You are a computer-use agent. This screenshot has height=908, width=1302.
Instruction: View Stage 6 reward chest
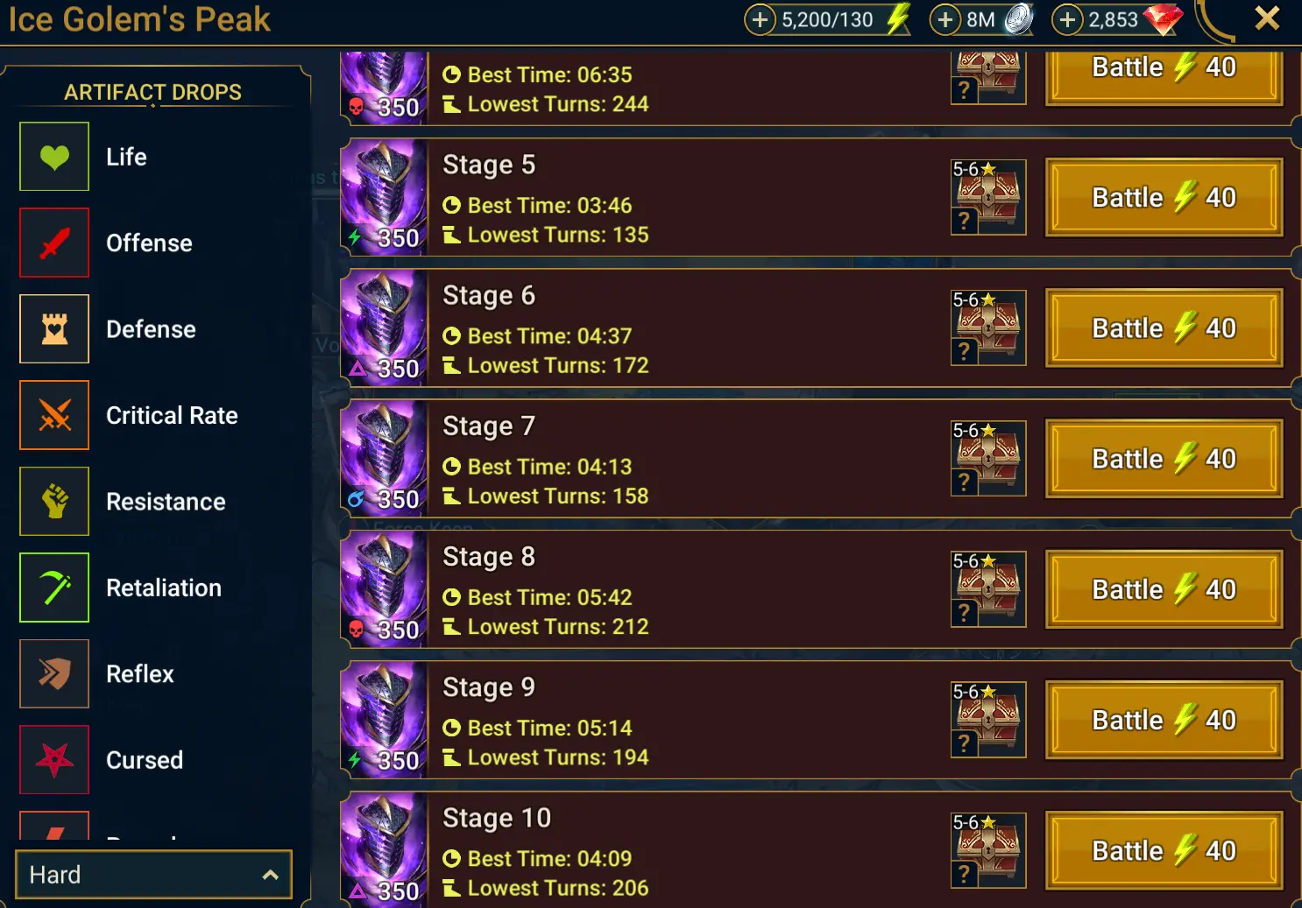pos(988,327)
